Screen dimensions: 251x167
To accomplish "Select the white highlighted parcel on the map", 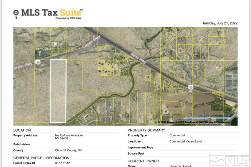I will 58,90.
